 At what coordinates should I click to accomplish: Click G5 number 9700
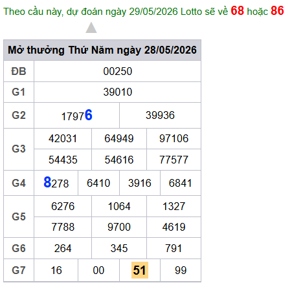click(x=119, y=227)
